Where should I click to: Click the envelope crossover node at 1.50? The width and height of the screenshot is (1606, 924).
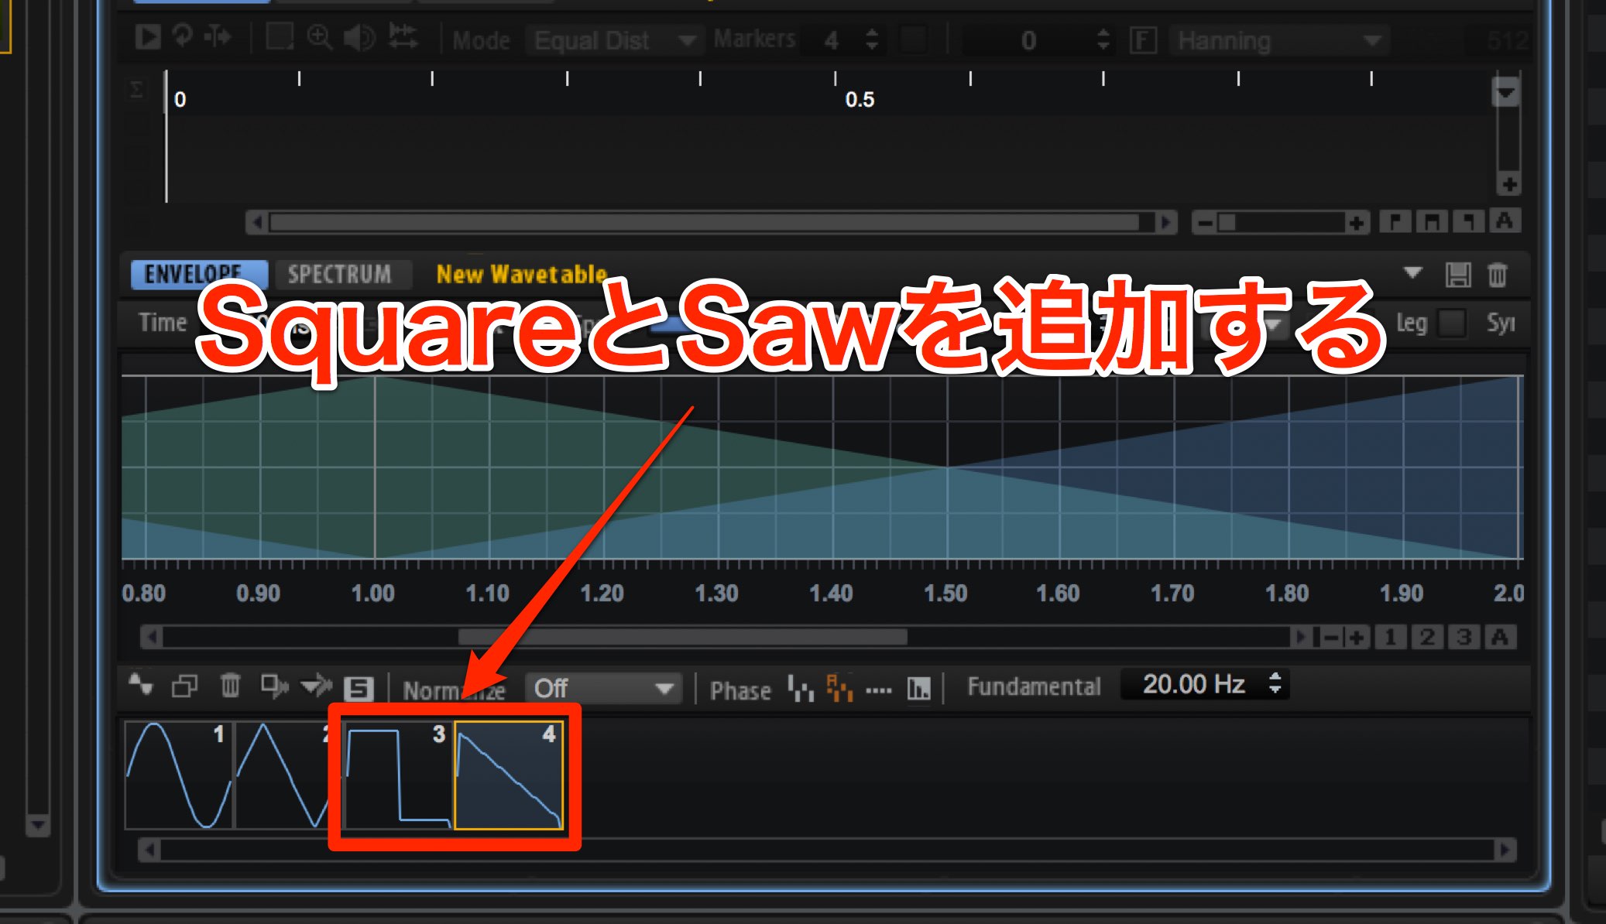947,467
